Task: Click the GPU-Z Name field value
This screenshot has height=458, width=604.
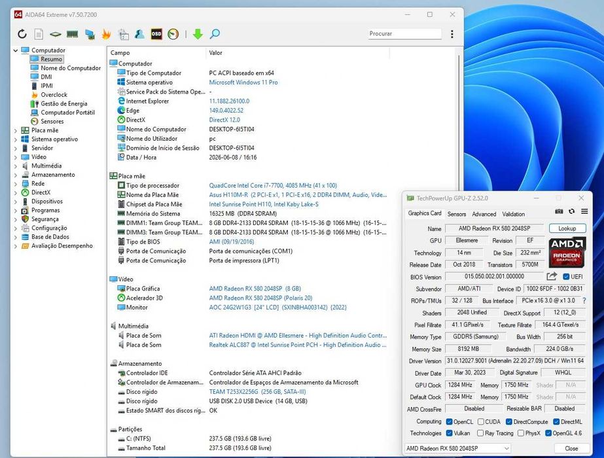Action: click(494, 228)
